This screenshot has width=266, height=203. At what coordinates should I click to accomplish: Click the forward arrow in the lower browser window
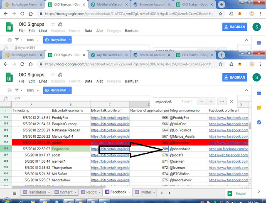[x=14, y=64]
